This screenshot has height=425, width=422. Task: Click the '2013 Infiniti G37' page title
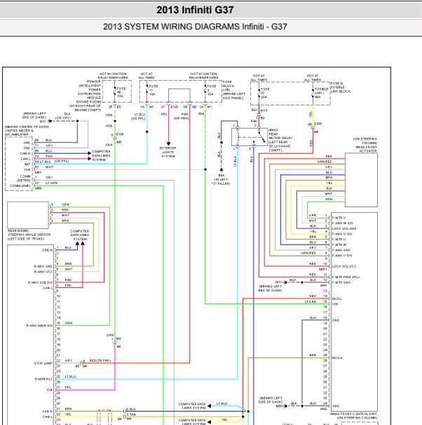point(195,10)
